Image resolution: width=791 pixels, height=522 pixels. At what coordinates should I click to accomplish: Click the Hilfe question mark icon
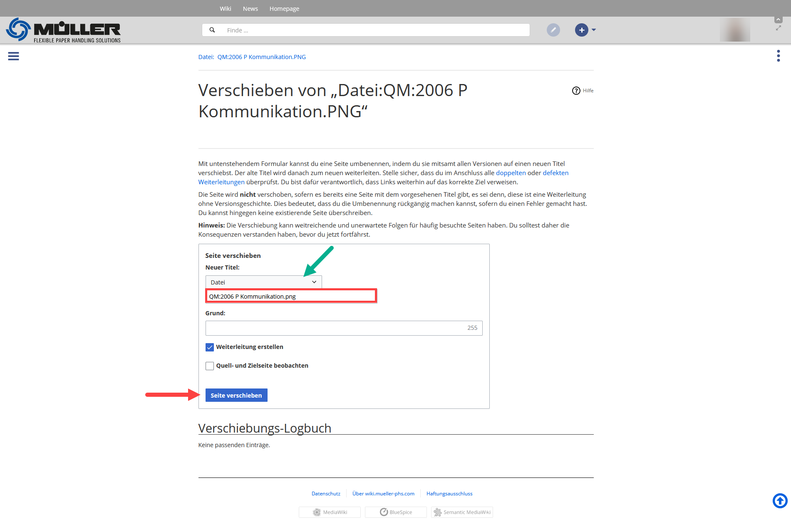click(576, 91)
